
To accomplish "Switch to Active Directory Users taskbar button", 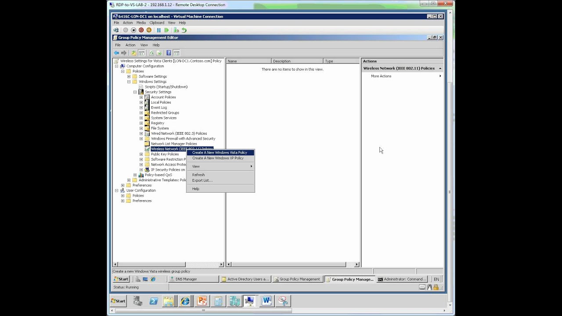I will pos(245,279).
